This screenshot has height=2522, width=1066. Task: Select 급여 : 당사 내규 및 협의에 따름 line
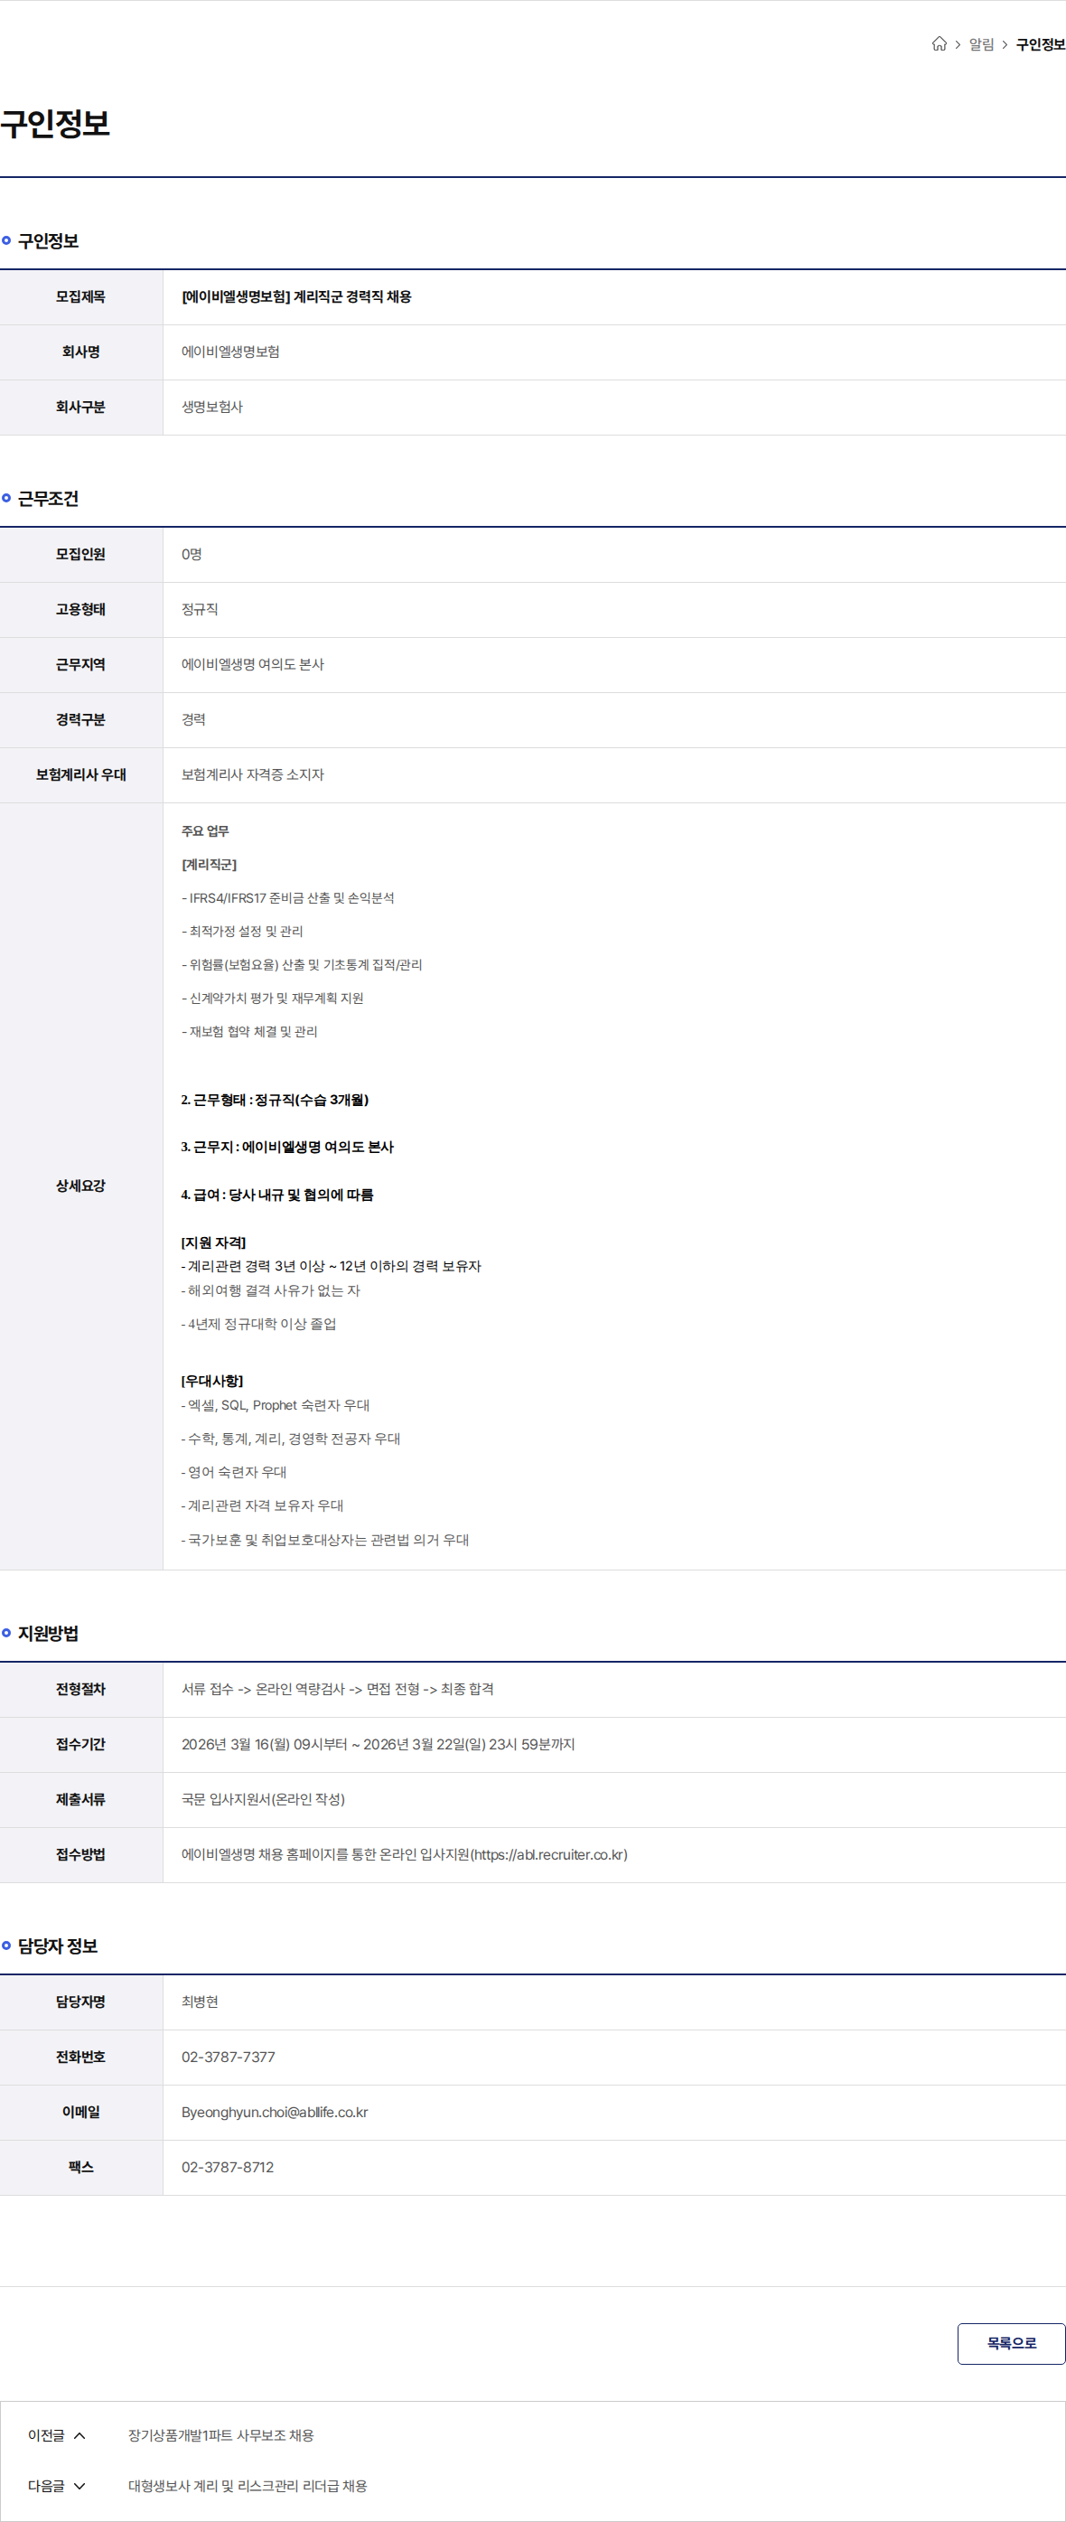(277, 1195)
